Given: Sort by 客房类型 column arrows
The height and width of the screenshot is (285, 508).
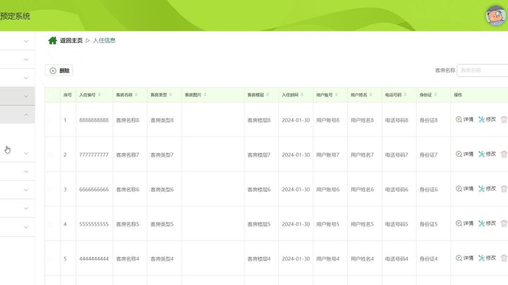Looking at the screenshot, I should (171, 95).
